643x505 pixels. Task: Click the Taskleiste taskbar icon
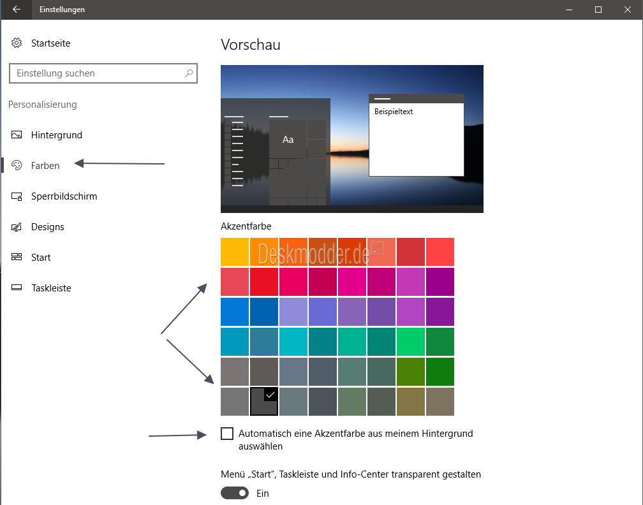point(16,288)
